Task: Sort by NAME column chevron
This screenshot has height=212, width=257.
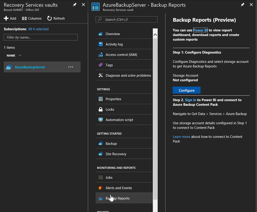Action: pyautogui.click(x=20, y=55)
